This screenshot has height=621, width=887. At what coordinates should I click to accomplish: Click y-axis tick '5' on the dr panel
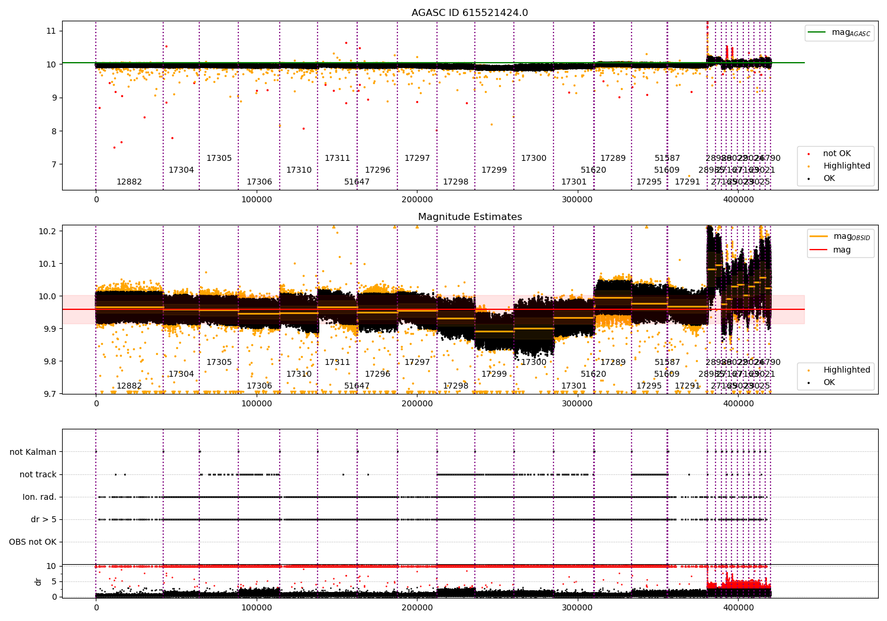coord(54,581)
